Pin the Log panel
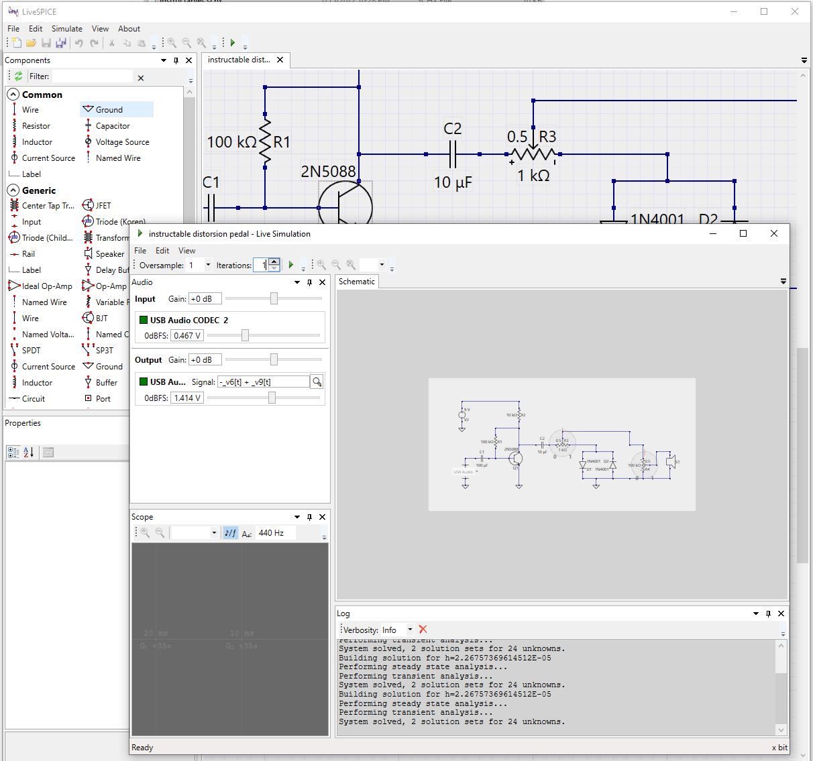Image resolution: width=813 pixels, height=761 pixels. (768, 613)
